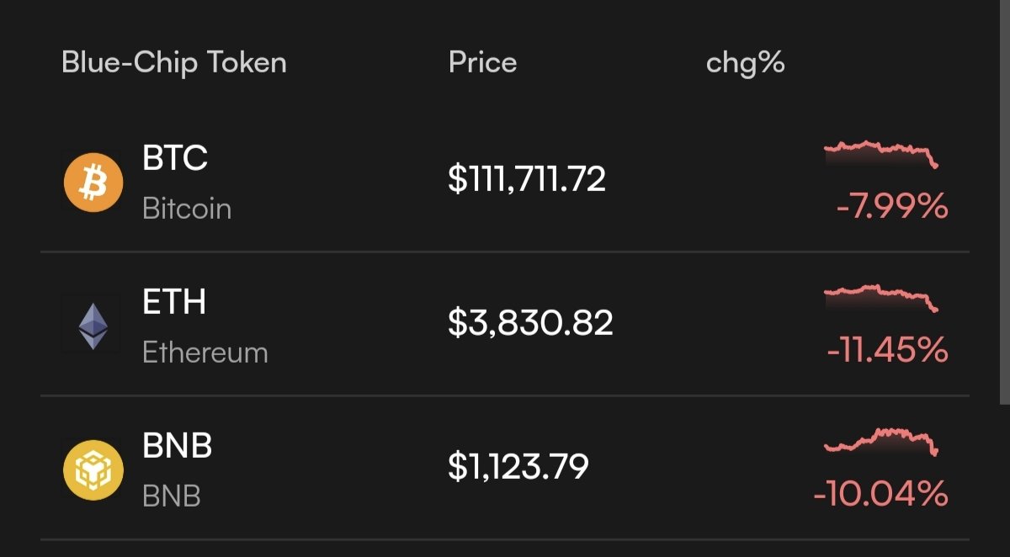Open the ETH ticker label
The image size is (1010, 557).
pos(174,302)
